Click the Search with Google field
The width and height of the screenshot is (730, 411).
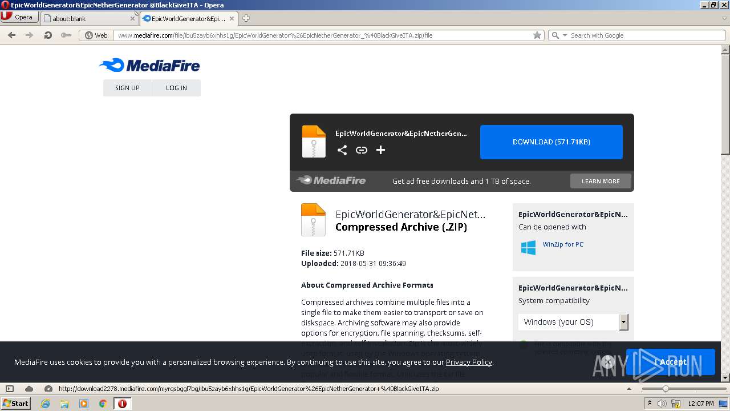646,35
